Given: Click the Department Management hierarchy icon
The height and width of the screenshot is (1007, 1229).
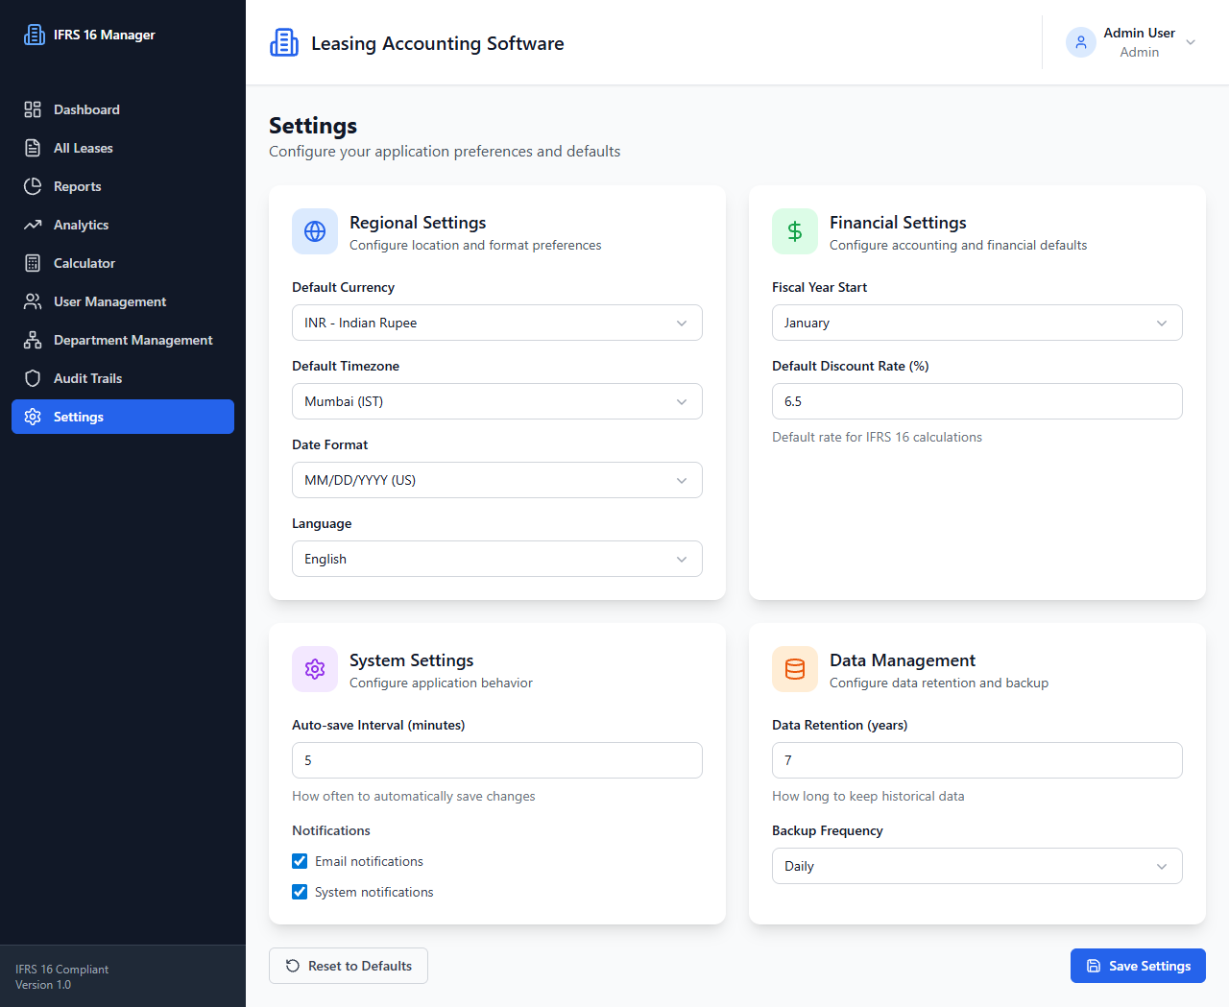Looking at the screenshot, I should coord(33,340).
